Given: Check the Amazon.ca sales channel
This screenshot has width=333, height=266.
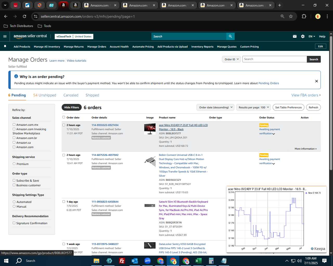Looking at the screenshot, I should [14, 143].
